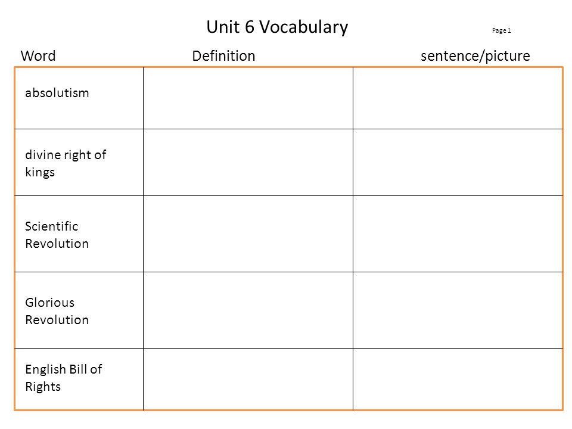The image size is (572, 429).
Task: Click the Glorious Revolution word cell
Action: pos(79,310)
